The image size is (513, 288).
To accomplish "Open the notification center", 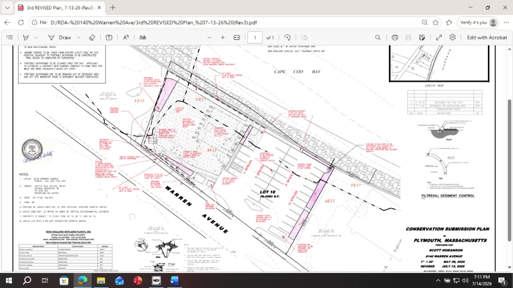I will (x=502, y=280).
